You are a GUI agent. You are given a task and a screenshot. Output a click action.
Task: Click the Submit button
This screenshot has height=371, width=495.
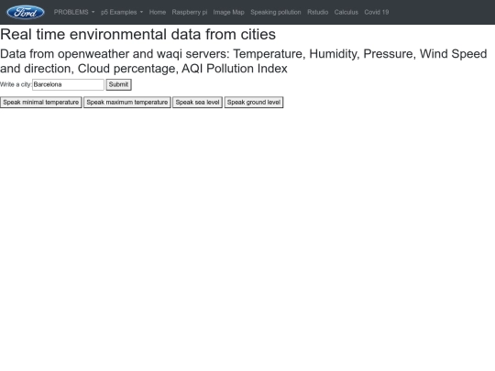(118, 84)
